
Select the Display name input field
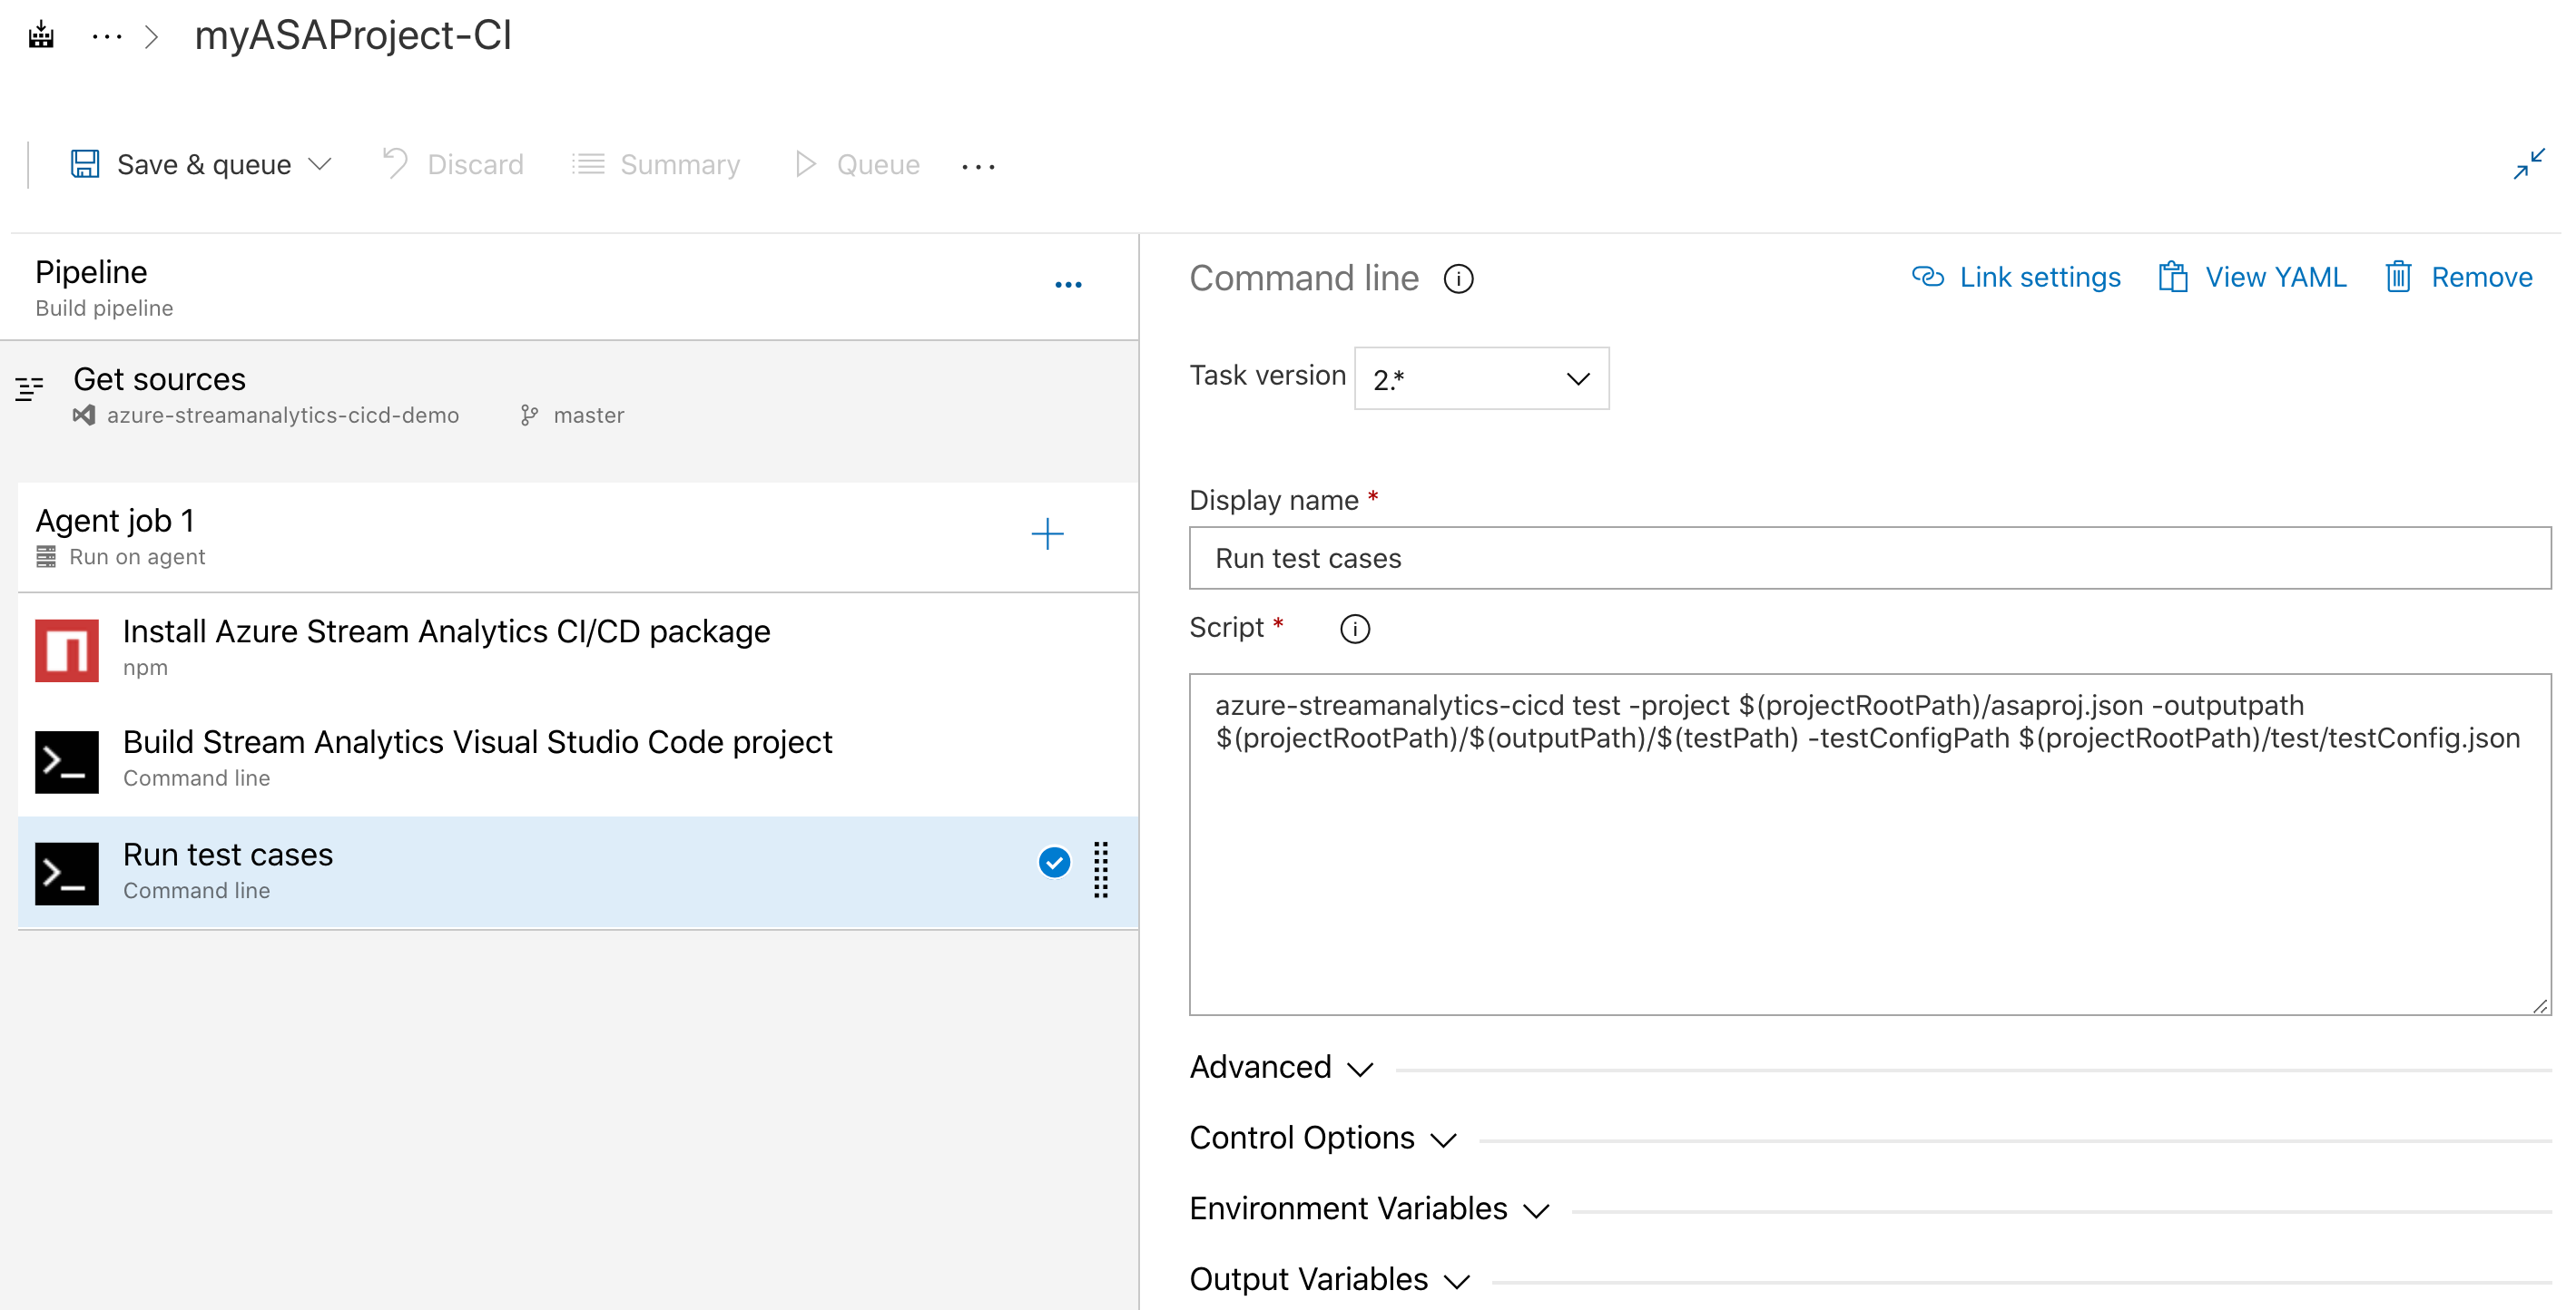[x=1871, y=558]
